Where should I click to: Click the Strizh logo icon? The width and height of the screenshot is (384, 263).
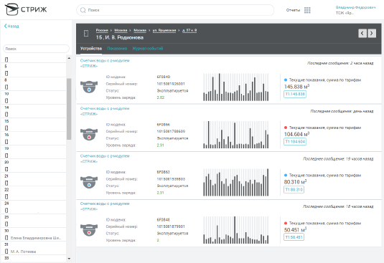coord(12,9)
